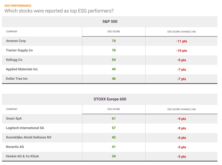The height and width of the screenshot is (165, 222).
Task: Click Ameren Corp ESG score 74
Action: 114,41
